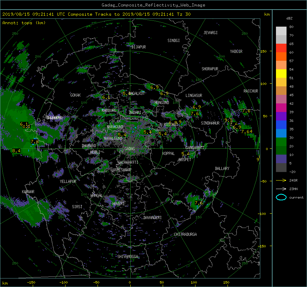Click the BALLARY city label
This screenshot has width=307, height=287.
pyautogui.click(x=222, y=169)
